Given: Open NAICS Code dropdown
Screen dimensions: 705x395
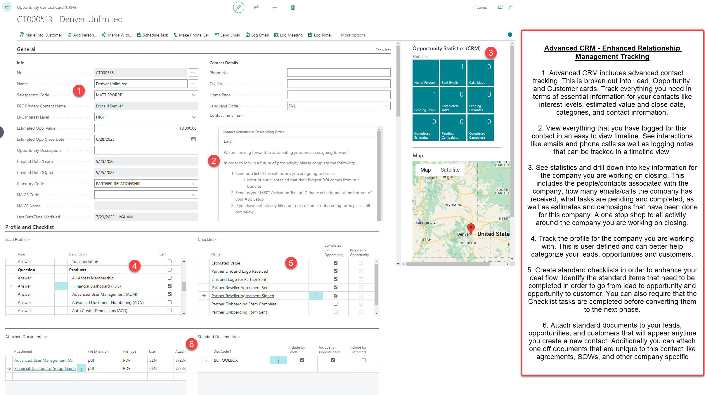Looking at the screenshot, I should tap(194, 195).
